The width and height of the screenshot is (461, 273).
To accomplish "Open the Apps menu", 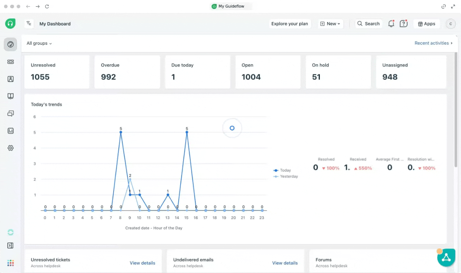I will 427,24.
